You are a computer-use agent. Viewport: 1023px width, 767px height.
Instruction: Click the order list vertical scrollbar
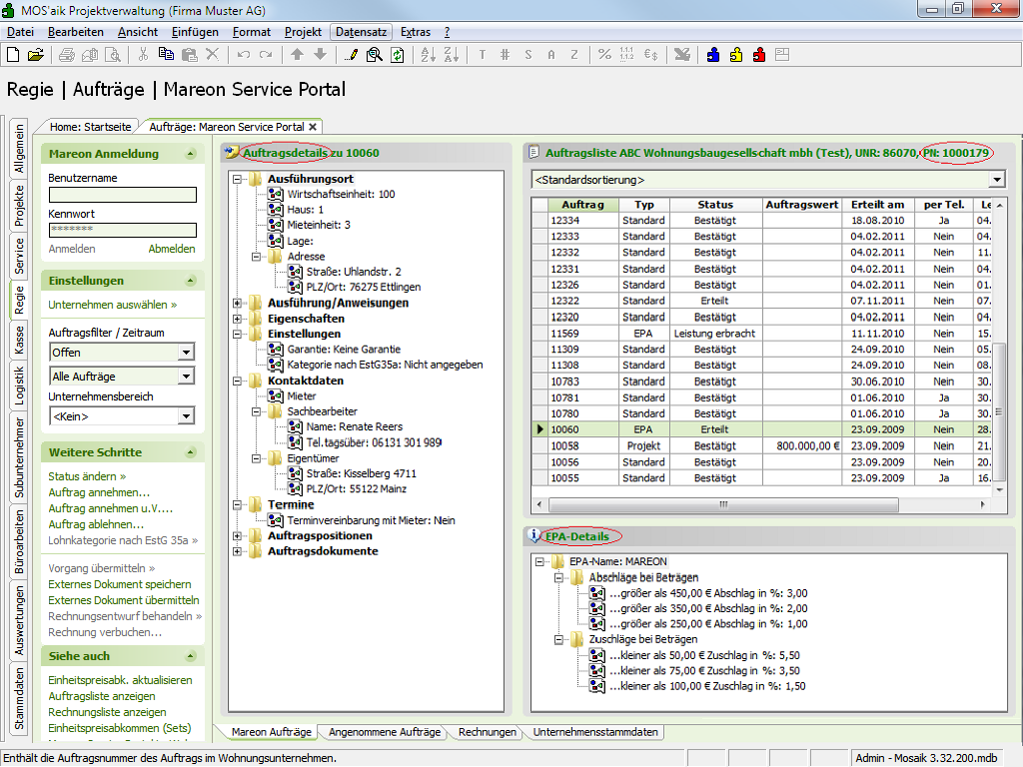pos(998,410)
